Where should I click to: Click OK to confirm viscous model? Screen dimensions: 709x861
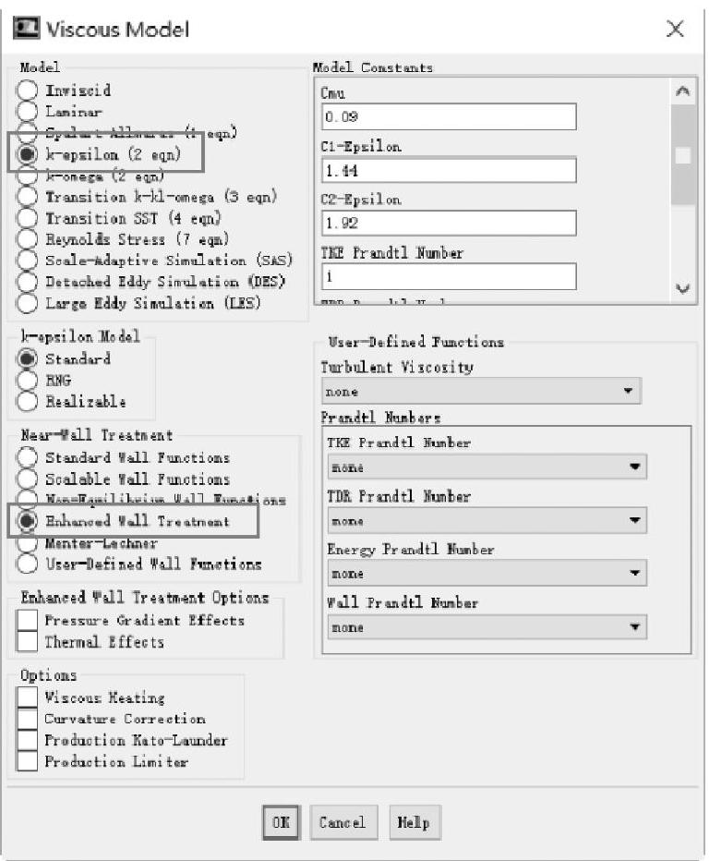[x=281, y=822]
